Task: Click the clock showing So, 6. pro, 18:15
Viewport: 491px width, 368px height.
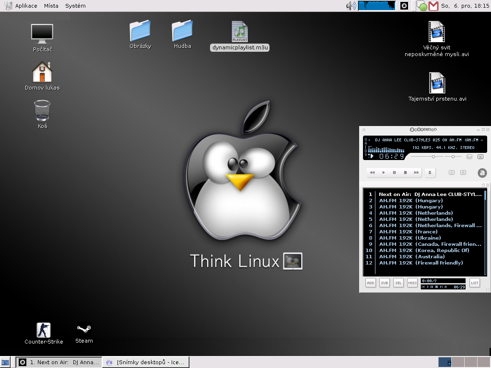Action: coord(465,6)
